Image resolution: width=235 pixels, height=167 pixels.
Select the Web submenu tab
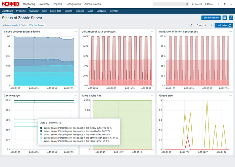tap(44, 11)
